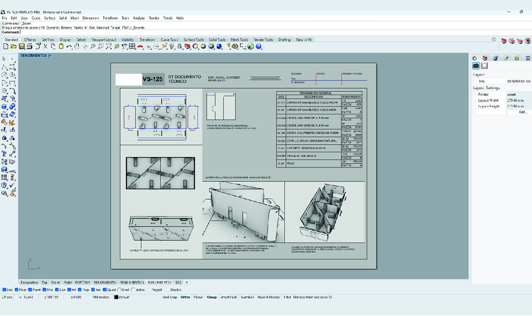532x316 pixels.
Task: Toggle the Int osnap checkbox
Action: coord(69,290)
